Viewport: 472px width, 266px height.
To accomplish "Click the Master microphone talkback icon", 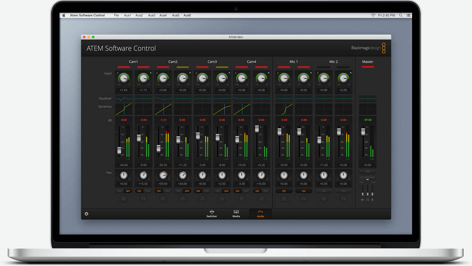I will coord(372,200).
